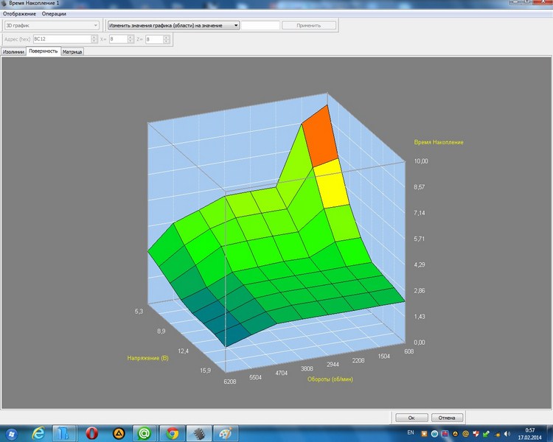The width and height of the screenshot is (553, 442).
Task: Switch to the chip tuning program icon
Action: pyautogui.click(x=198, y=433)
